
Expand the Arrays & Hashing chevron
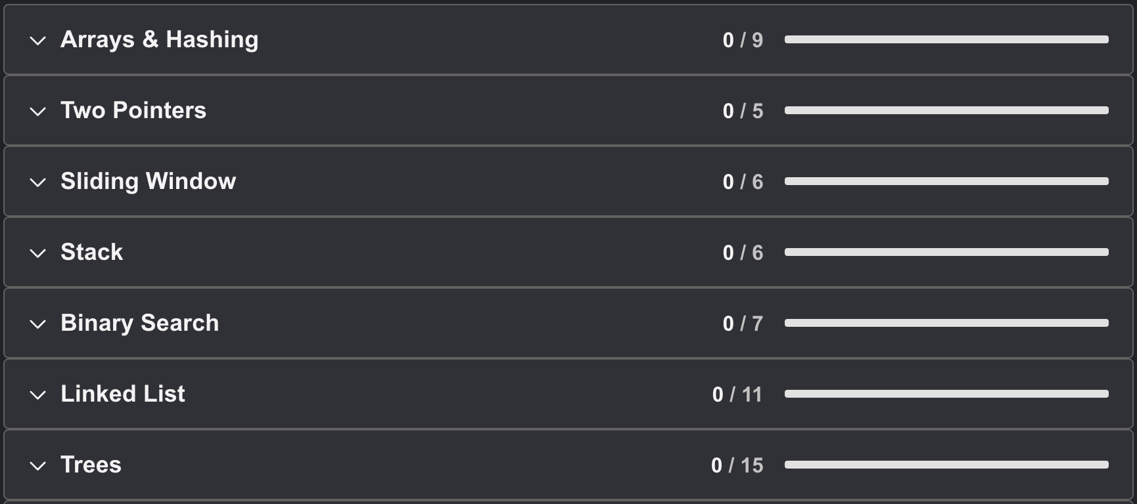pyautogui.click(x=38, y=41)
